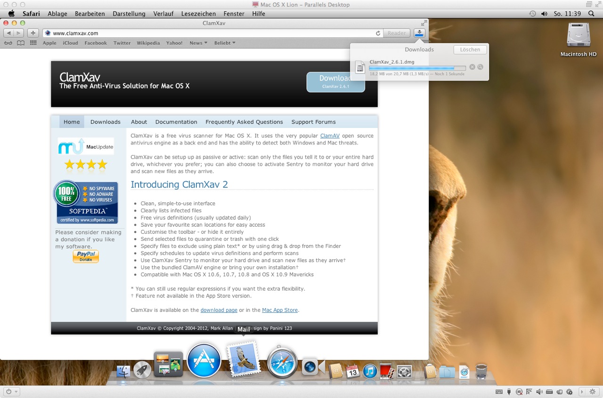Open the Verlauf menu
Image resolution: width=603 pixels, height=398 pixels.
[x=163, y=14]
